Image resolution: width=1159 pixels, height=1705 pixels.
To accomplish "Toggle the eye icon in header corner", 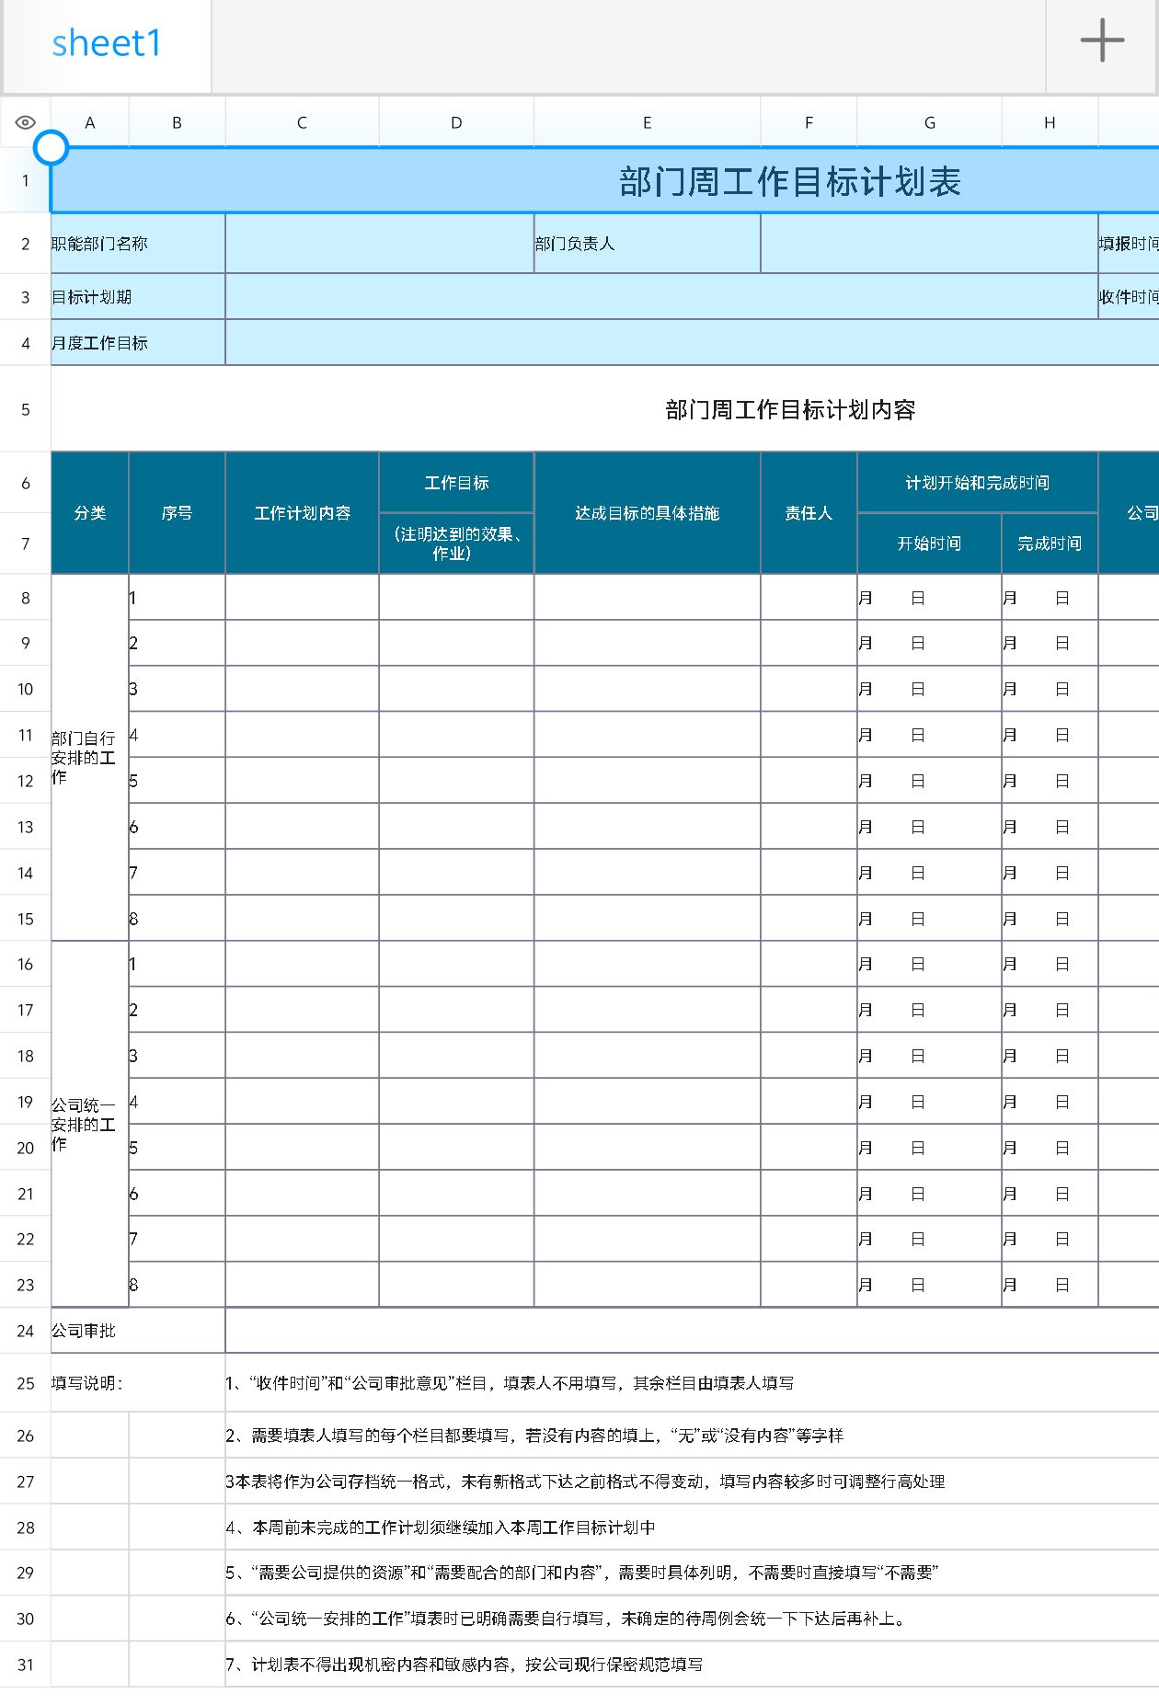I will [x=26, y=122].
